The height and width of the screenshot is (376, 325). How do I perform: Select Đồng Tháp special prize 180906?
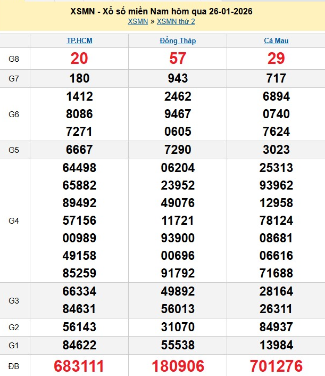178,366
